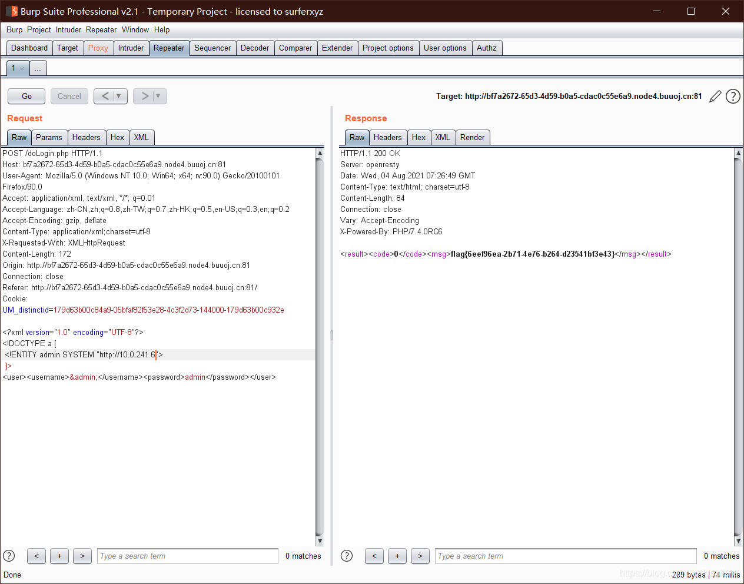Viewport: 744px width, 584px height.
Task: Select request XML view tab
Action: pos(141,137)
